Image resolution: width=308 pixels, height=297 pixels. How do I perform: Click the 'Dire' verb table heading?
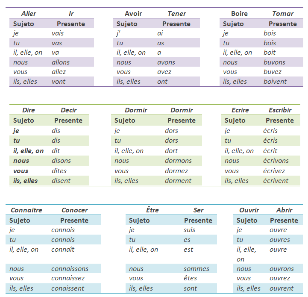[x=29, y=110]
